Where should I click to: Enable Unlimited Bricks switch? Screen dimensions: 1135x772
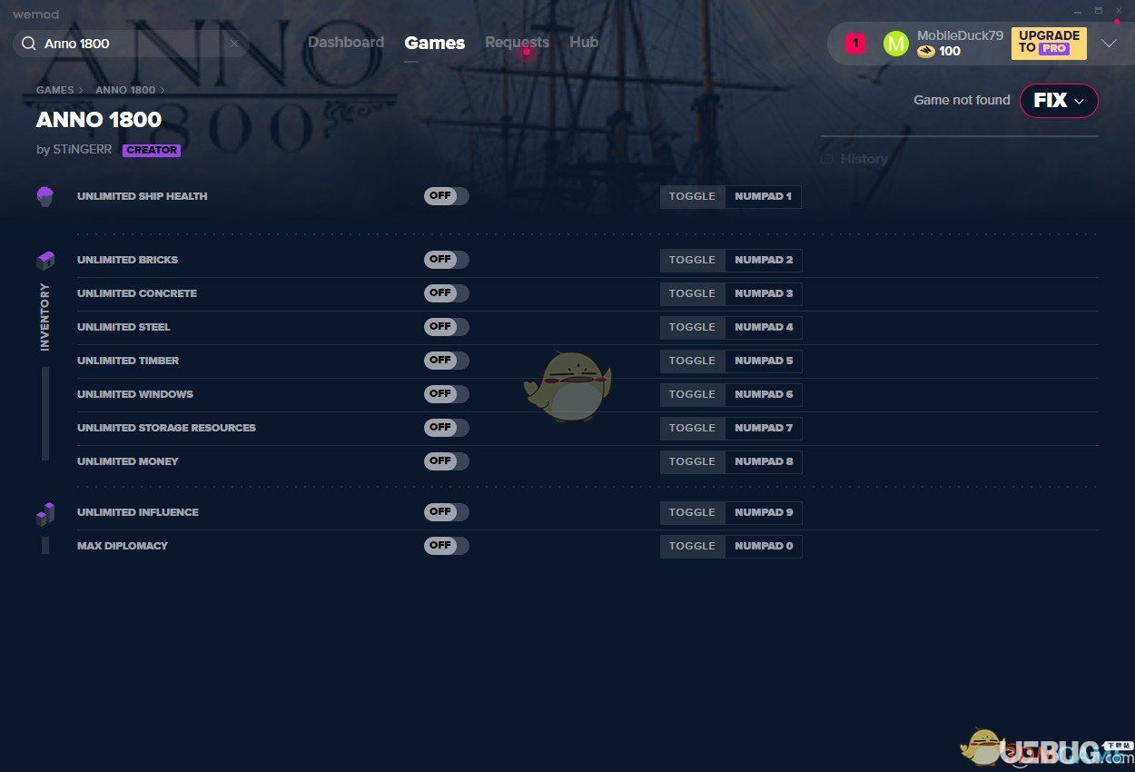tap(446, 260)
